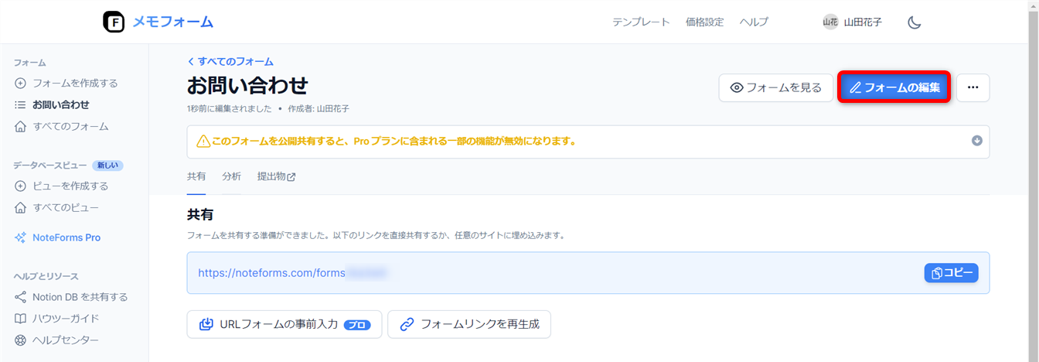
Task: Open ハウツーガイド book item
Action: coord(66,319)
